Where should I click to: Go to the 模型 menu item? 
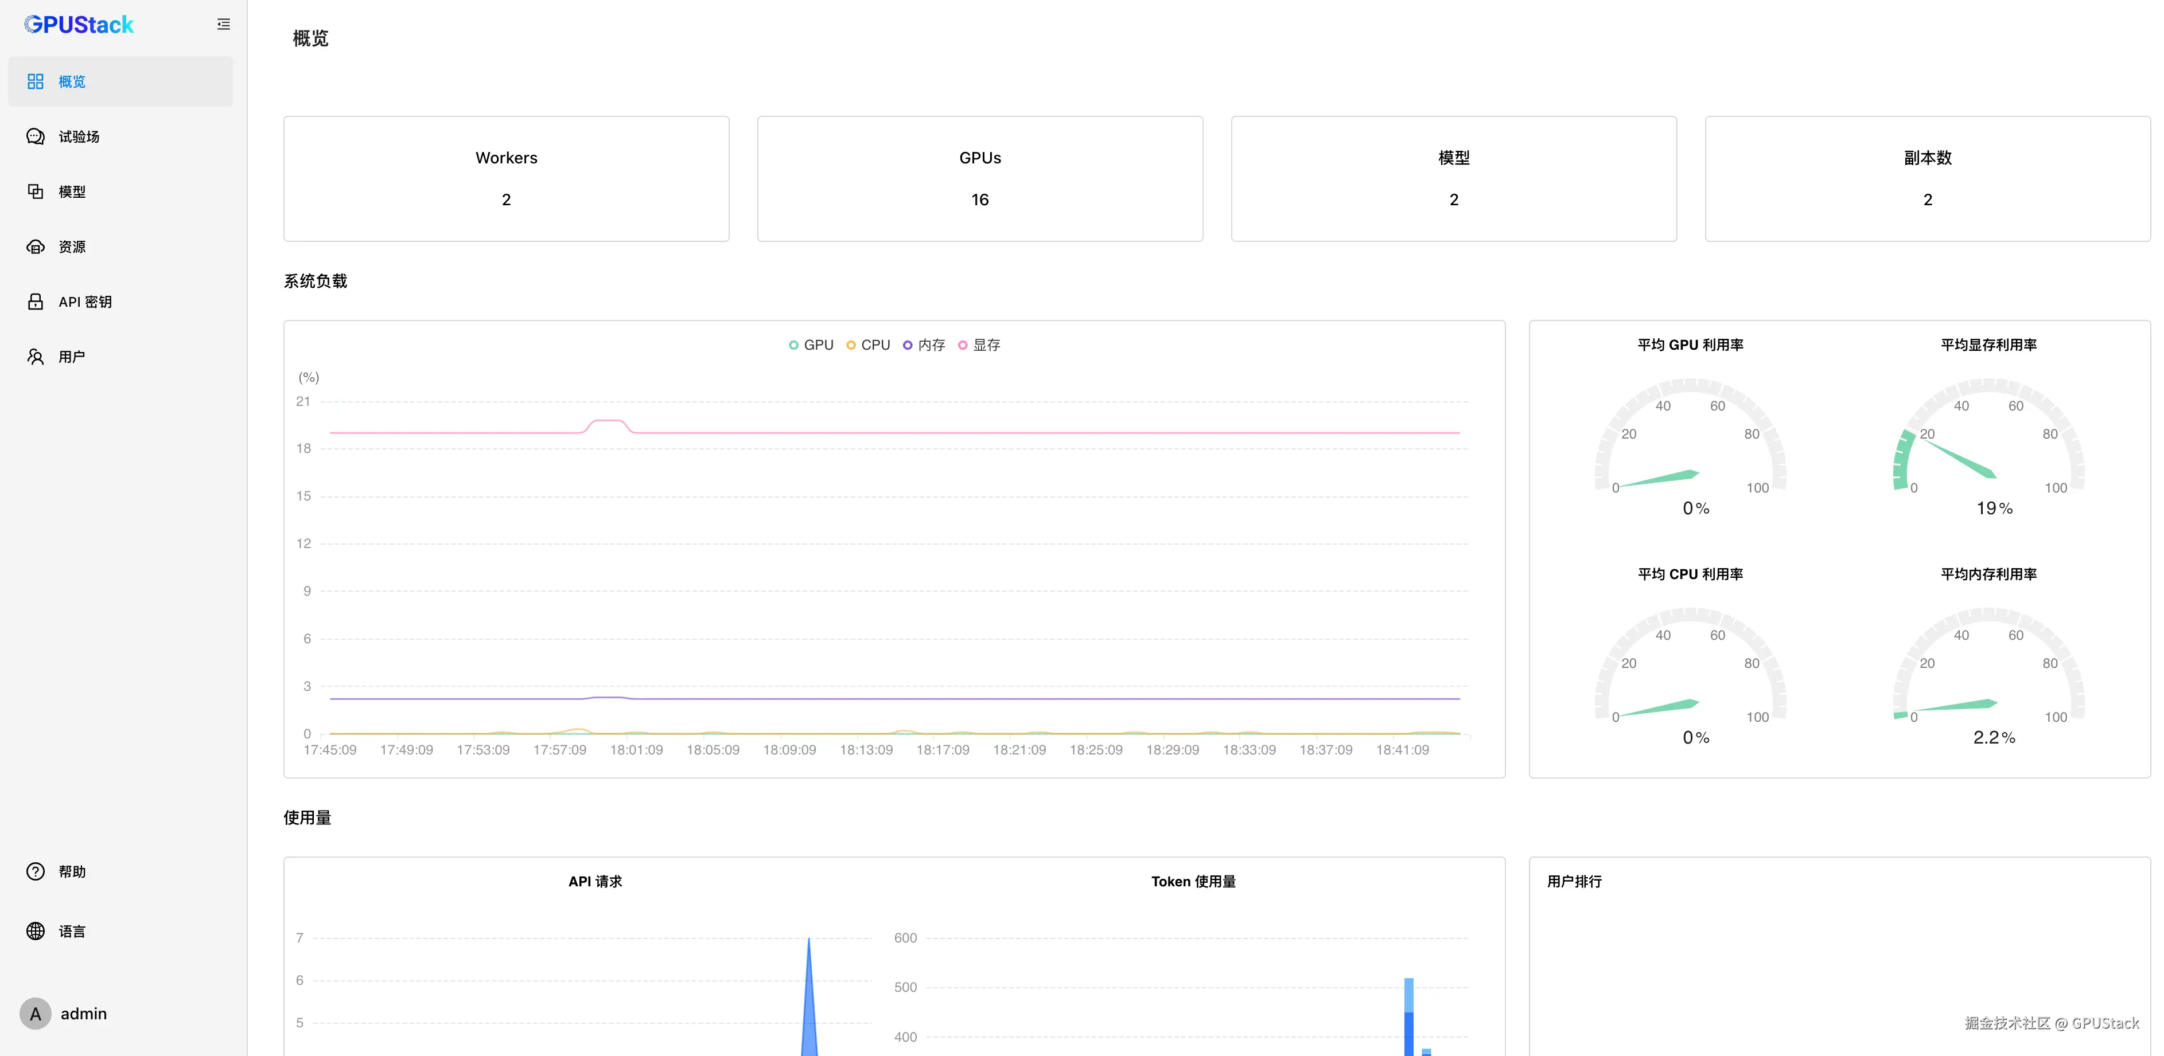[x=72, y=191]
